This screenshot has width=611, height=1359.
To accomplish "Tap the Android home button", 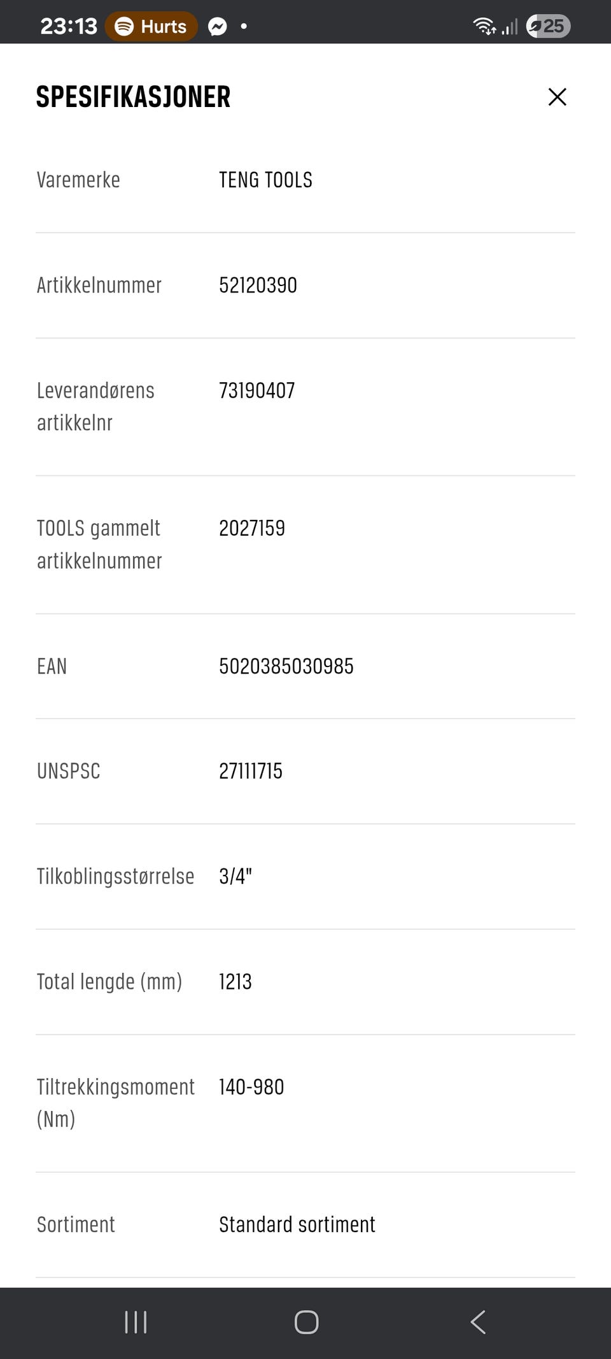I will [x=306, y=1322].
